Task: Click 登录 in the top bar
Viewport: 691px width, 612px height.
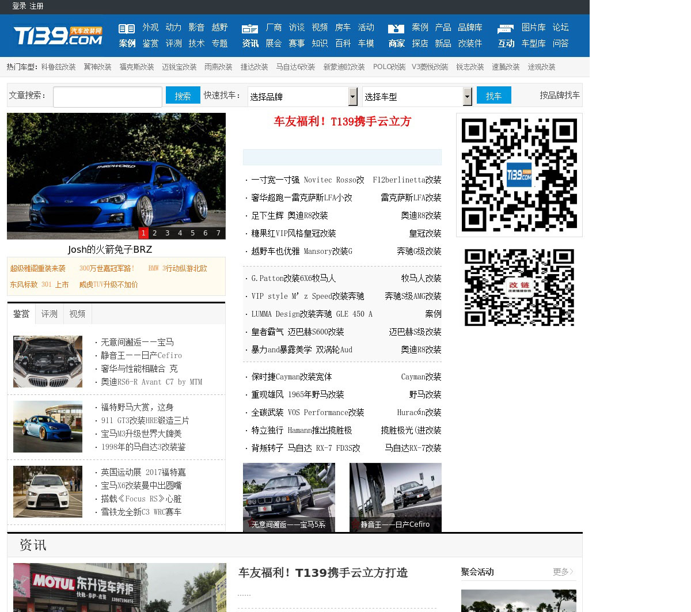Action: coord(19,6)
